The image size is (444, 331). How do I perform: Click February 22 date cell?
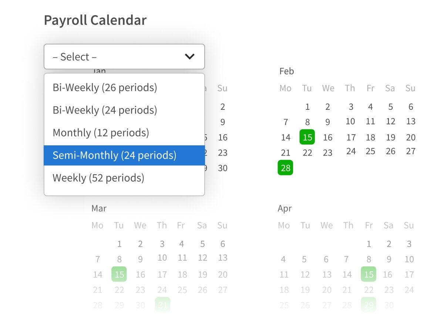coord(307,153)
